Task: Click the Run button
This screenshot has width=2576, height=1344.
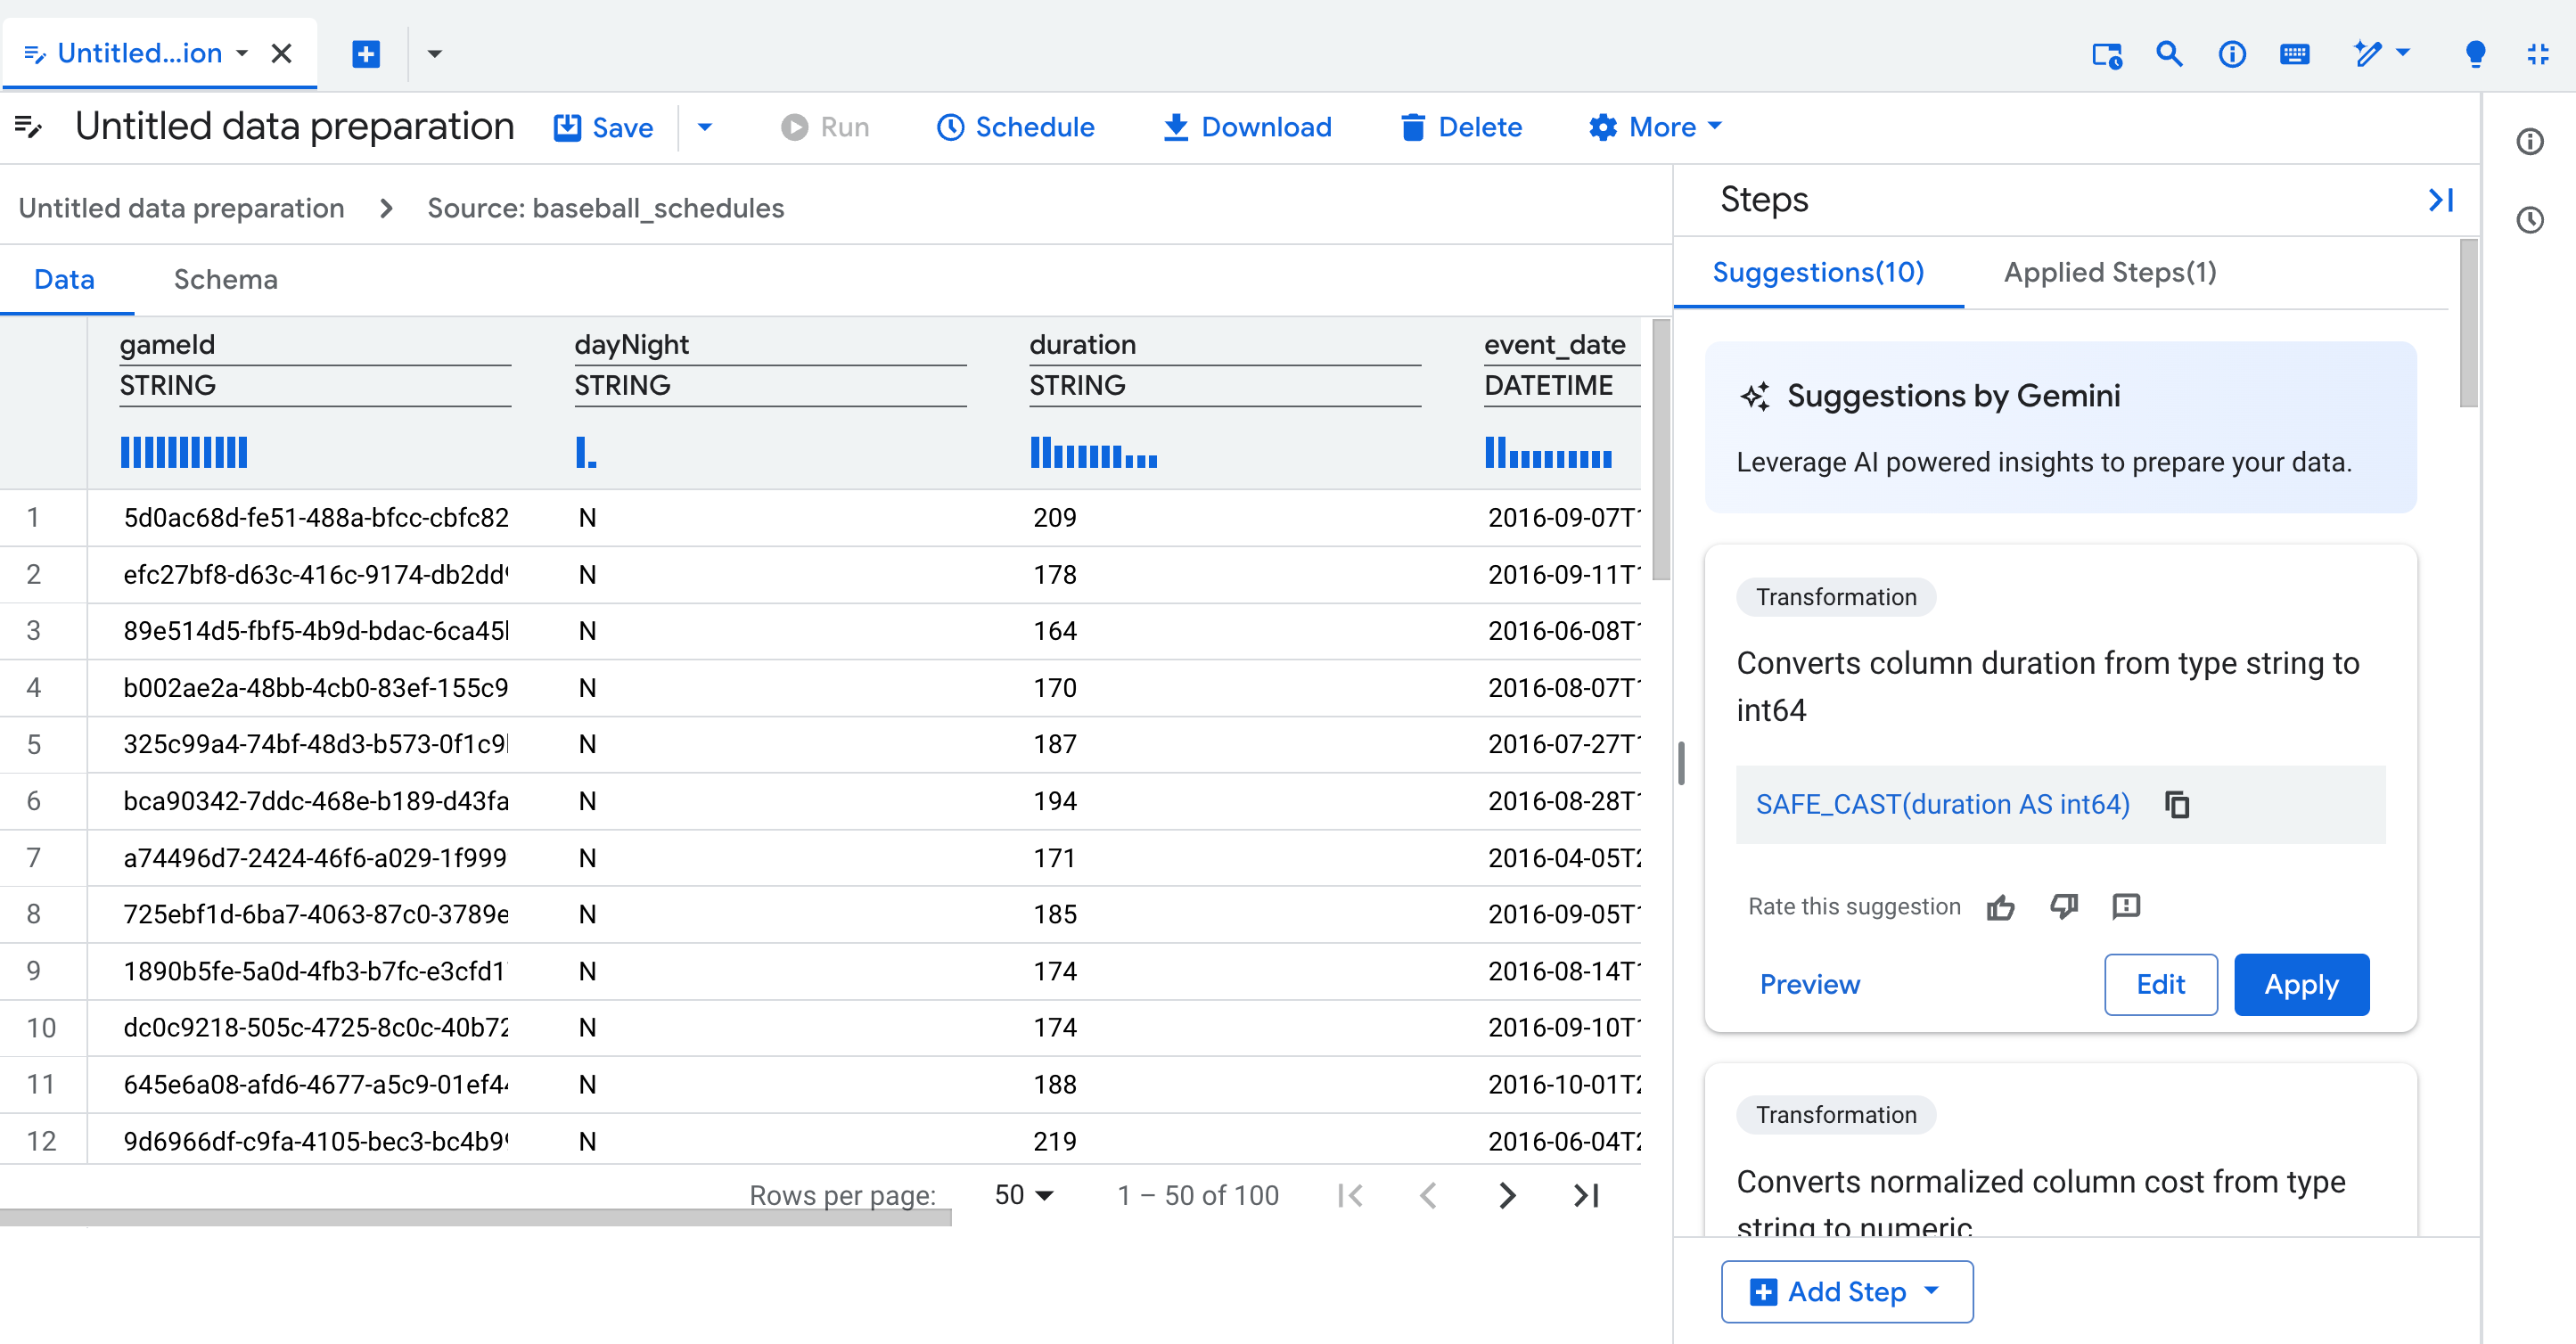Action: [x=825, y=127]
